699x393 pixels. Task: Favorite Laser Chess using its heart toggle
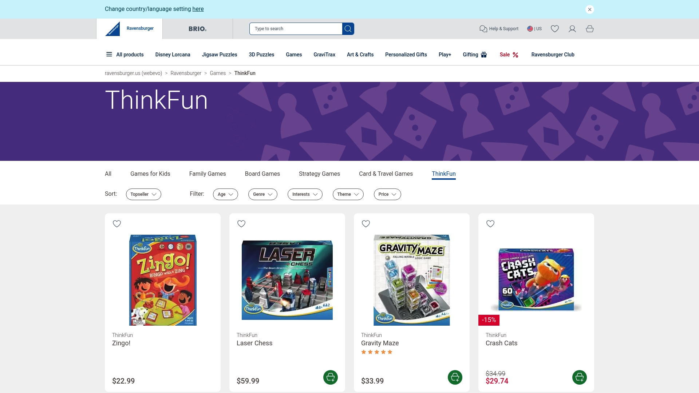point(241,224)
